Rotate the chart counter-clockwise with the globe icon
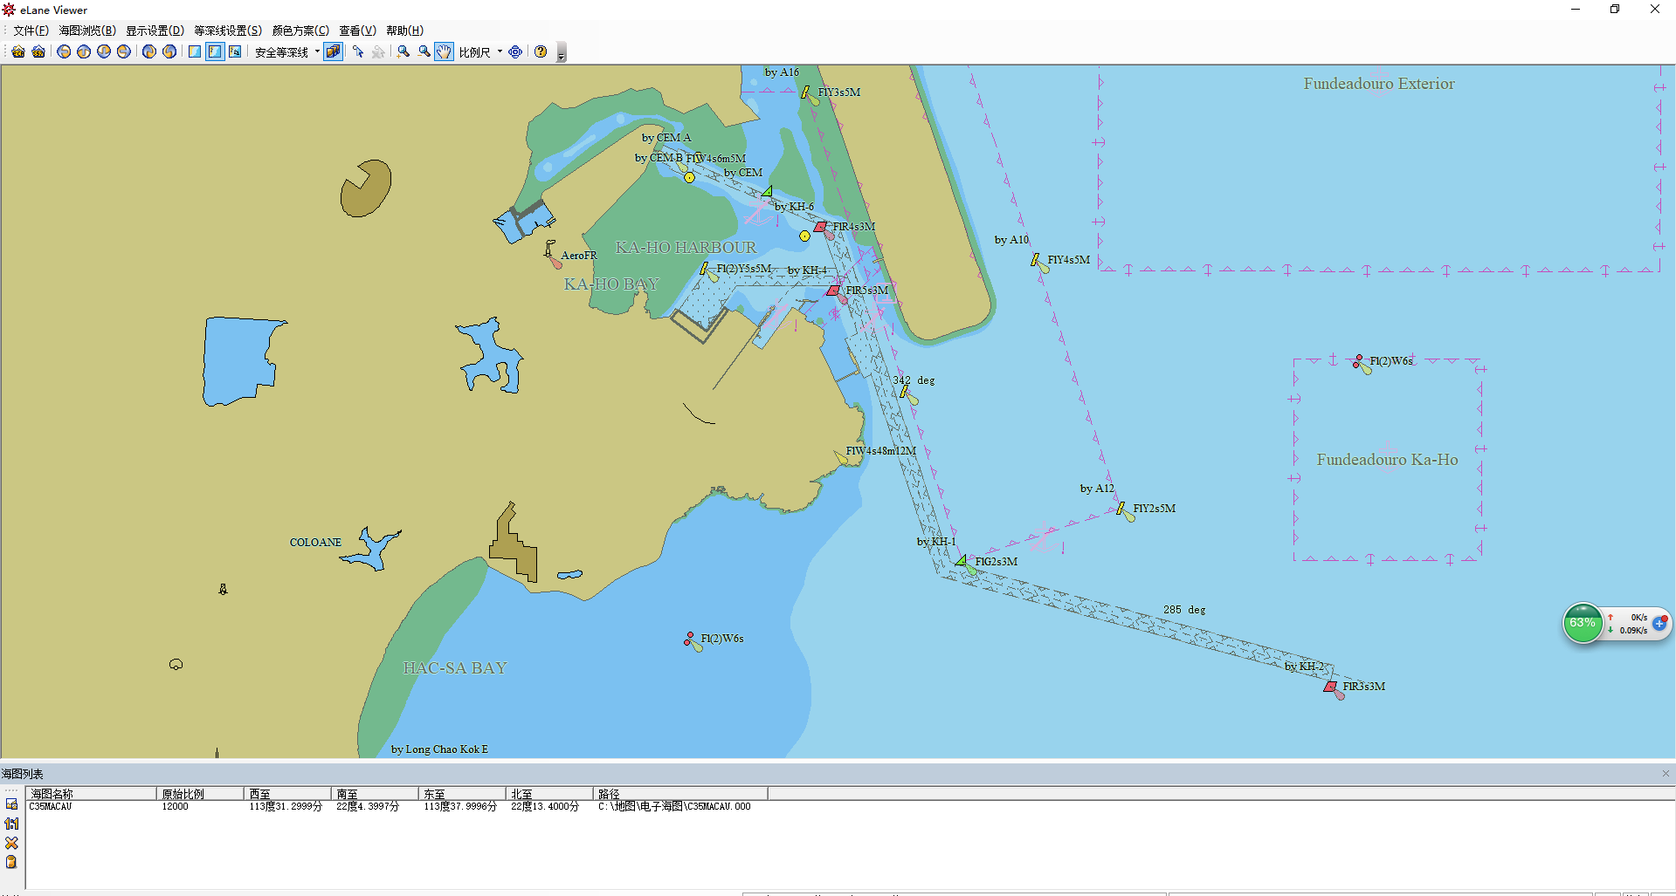The width and height of the screenshot is (1676, 896). click(169, 52)
